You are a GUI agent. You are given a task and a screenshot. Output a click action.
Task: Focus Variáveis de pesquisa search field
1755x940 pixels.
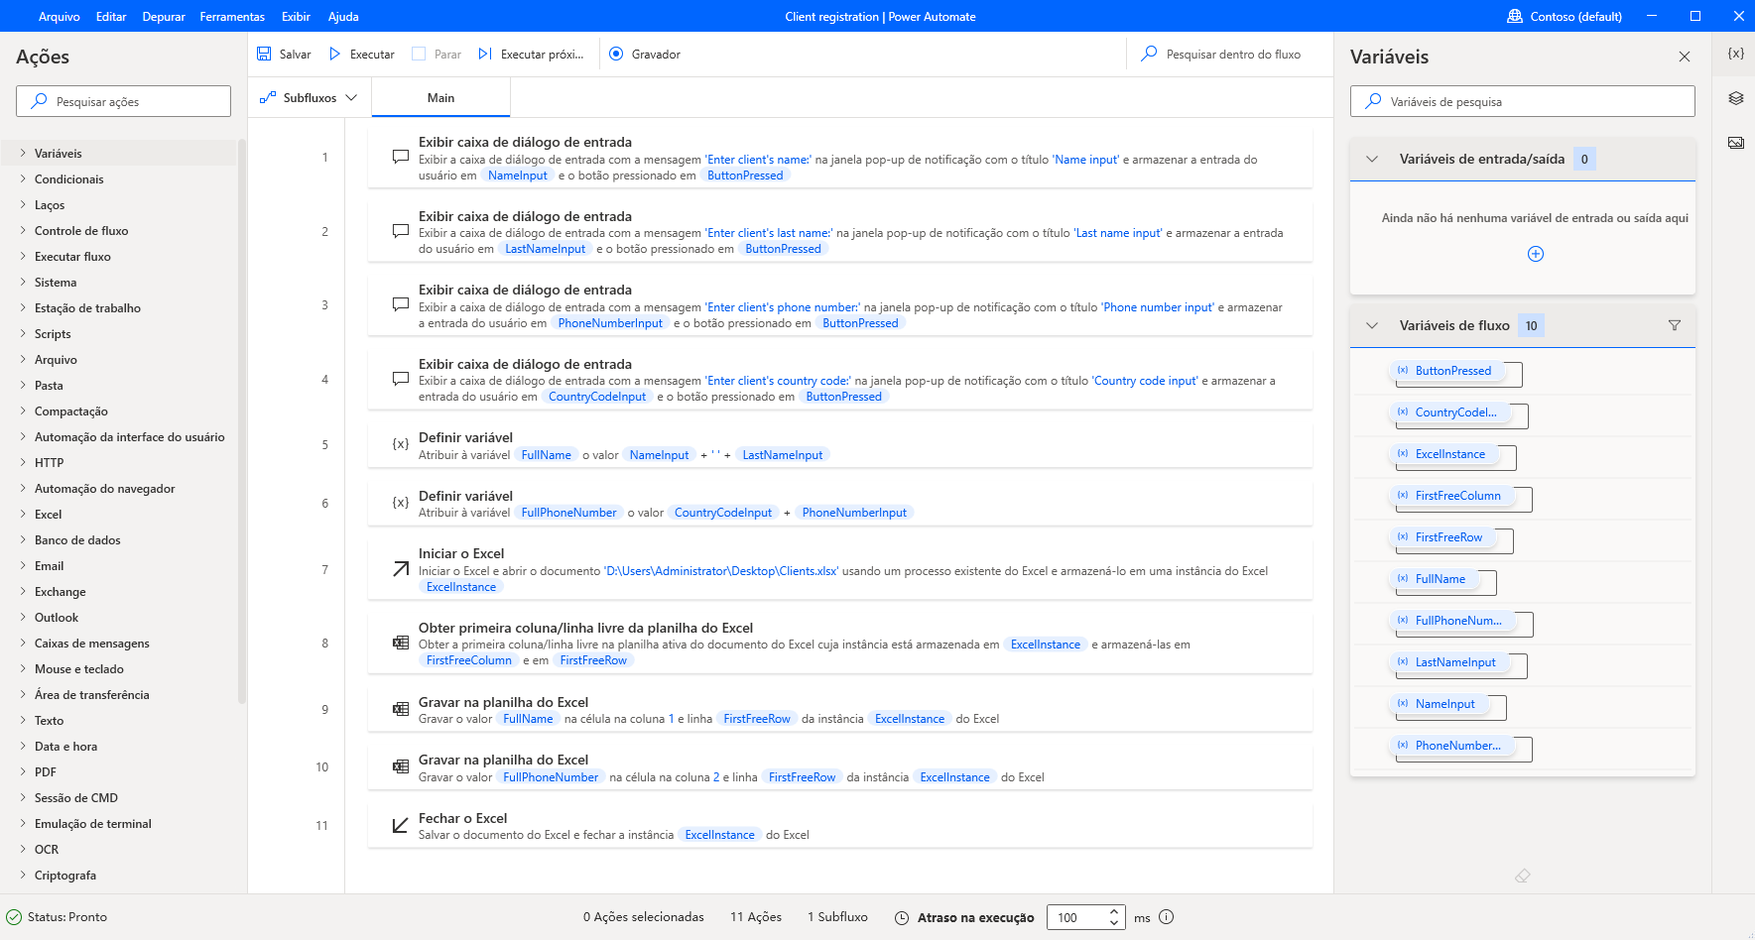coord(1523,101)
